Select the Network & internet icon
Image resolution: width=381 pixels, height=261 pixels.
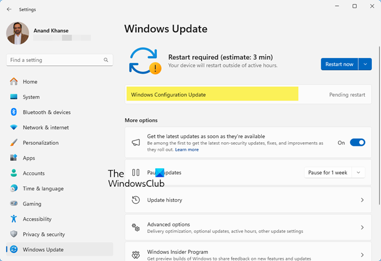click(14, 128)
